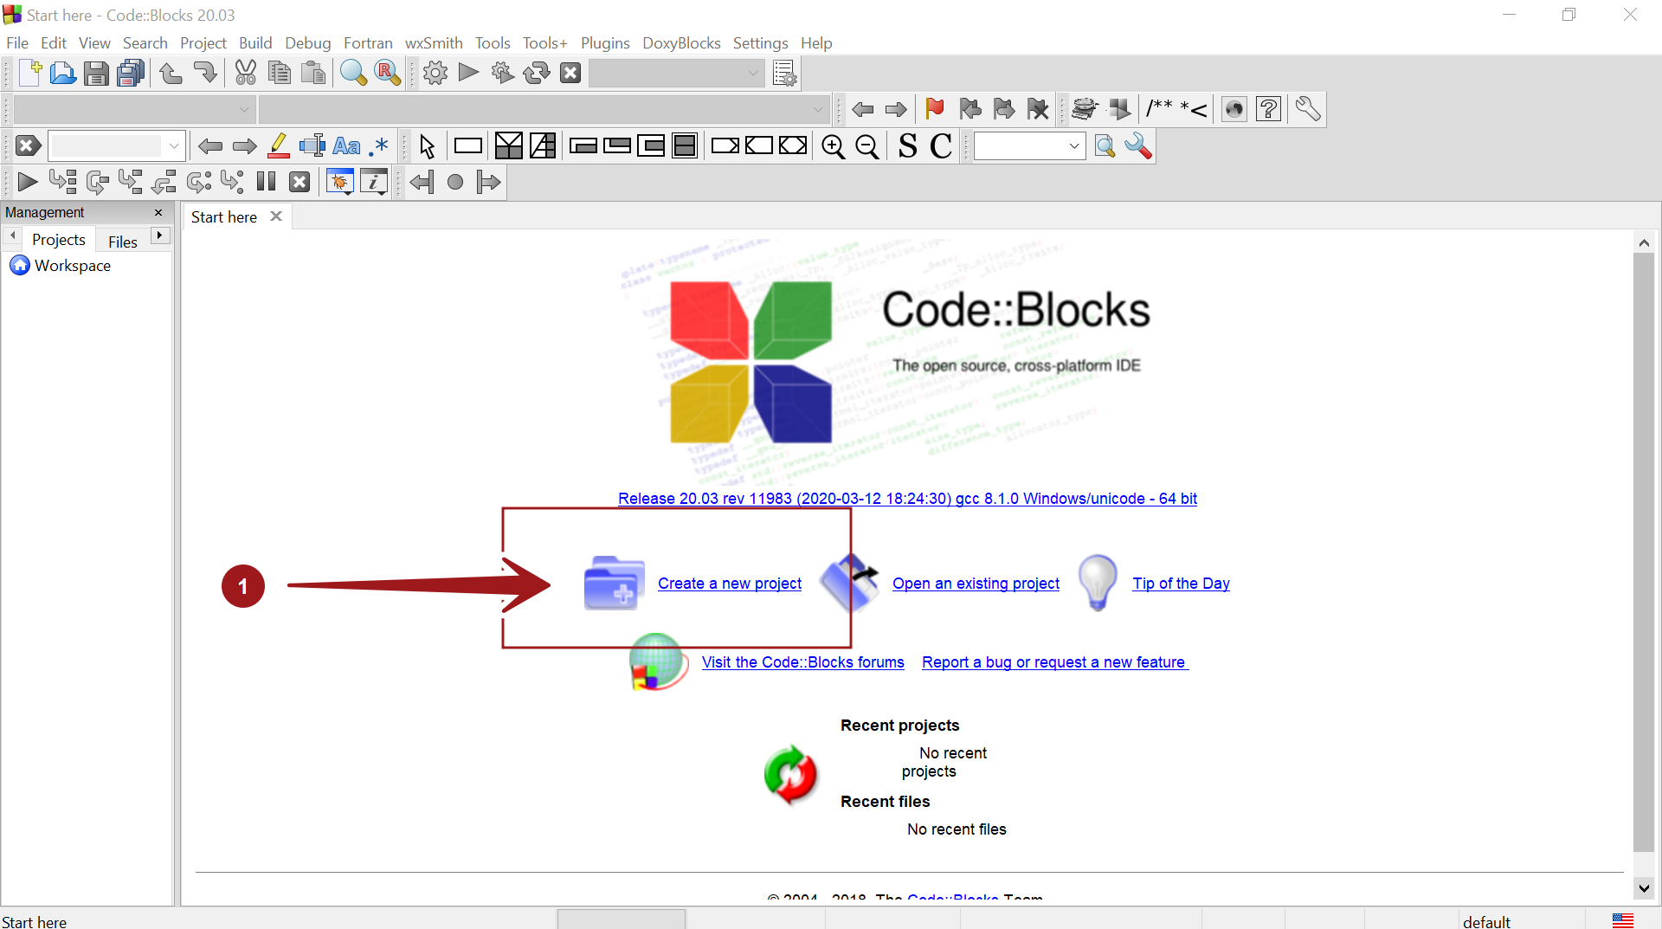Click the Build gear icon
1662x929 pixels.
tap(435, 74)
